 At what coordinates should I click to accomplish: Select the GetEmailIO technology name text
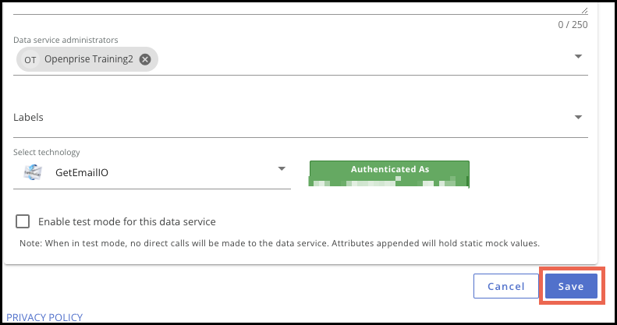pos(82,172)
